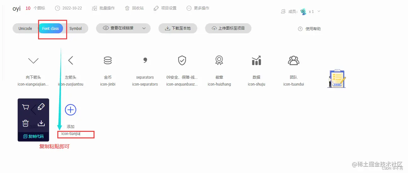Select the coin icon 金币
The width and height of the screenshot is (408, 173).
pyautogui.click(x=108, y=60)
